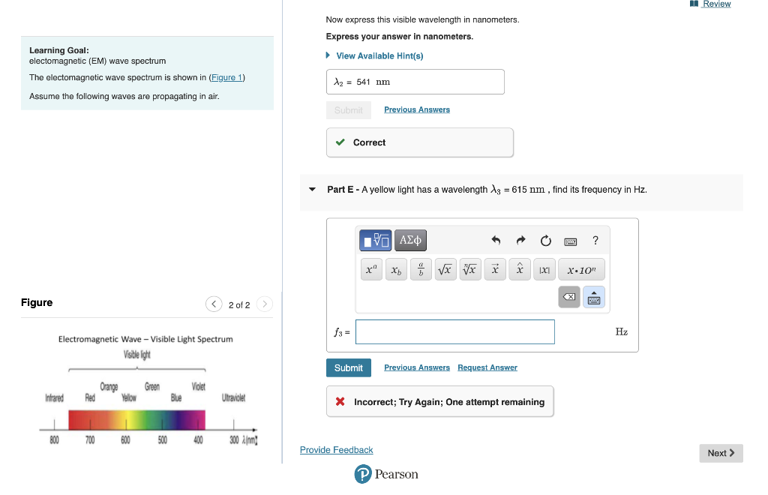This screenshot has height=495, width=768.
Task: Insert superscript exponent template
Action: 371,270
